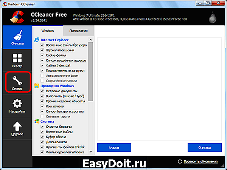227x170 pixels.
Task: Uncheck Файлы Index.dat
Action: pos(42,65)
